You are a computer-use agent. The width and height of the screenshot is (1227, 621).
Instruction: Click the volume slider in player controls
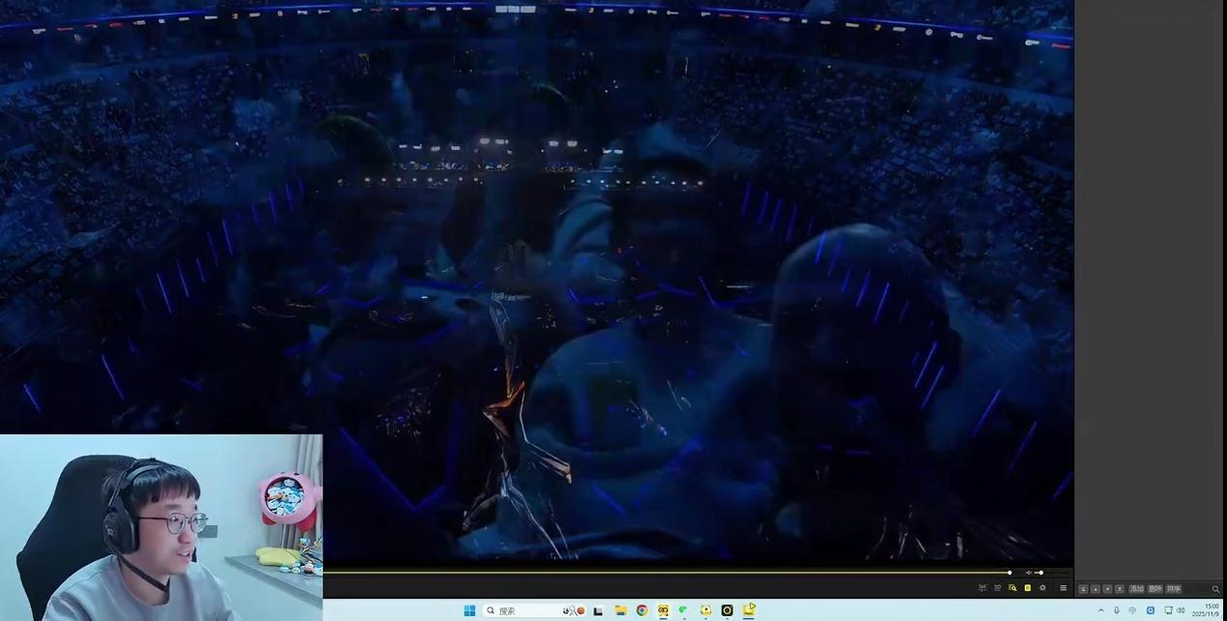(x=1039, y=573)
